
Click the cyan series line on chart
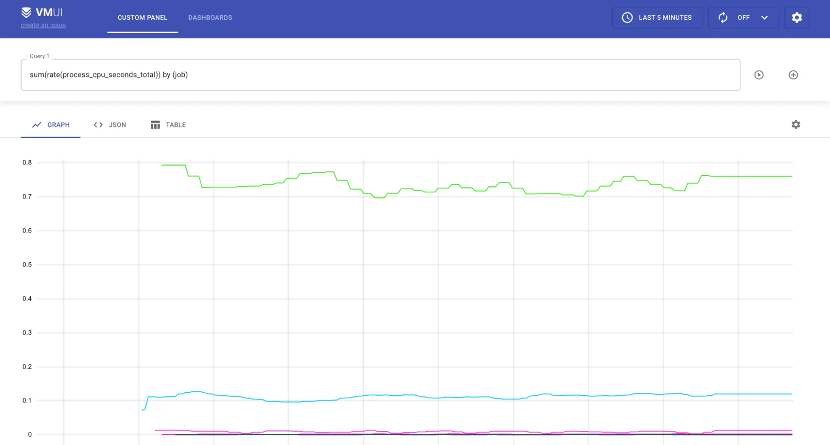point(747,394)
